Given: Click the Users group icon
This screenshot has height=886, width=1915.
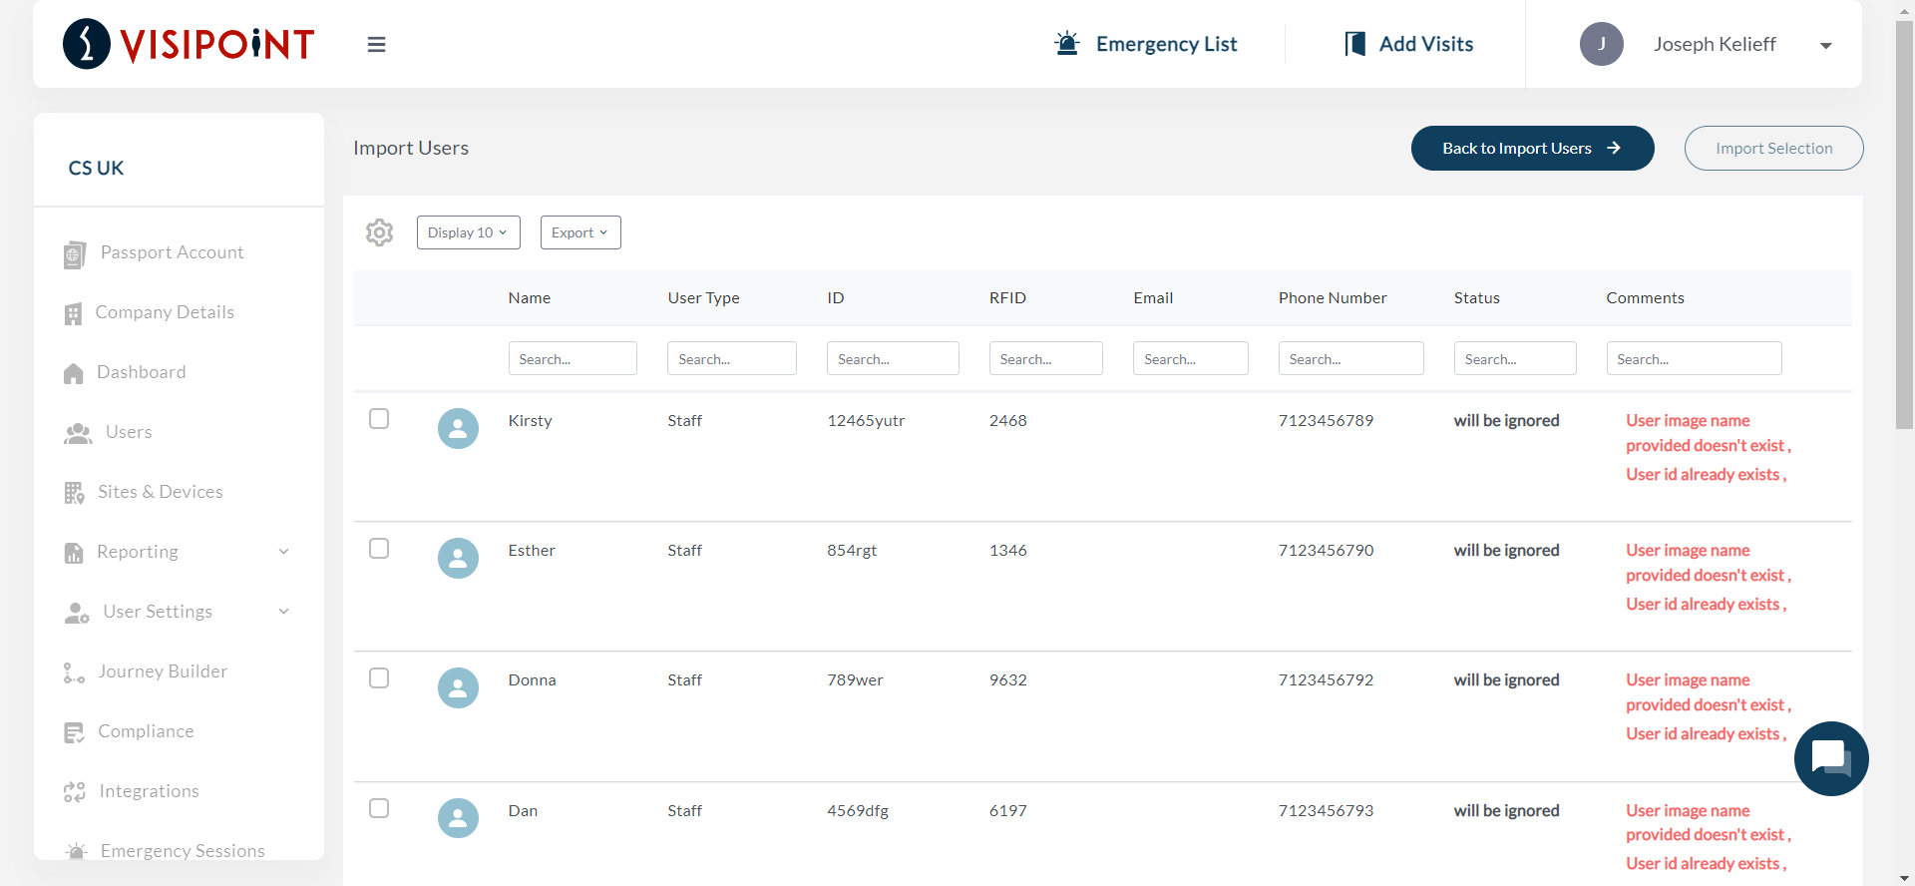Looking at the screenshot, I should click(78, 433).
